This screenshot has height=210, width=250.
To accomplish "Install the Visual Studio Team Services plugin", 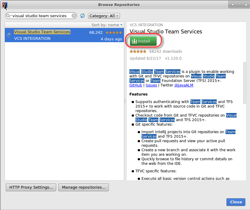I will tap(143, 41).
